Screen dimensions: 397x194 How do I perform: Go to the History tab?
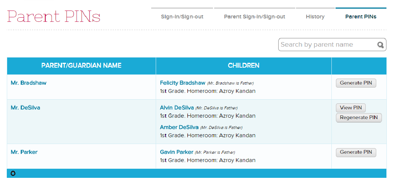pyautogui.click(x=315, y=17)
